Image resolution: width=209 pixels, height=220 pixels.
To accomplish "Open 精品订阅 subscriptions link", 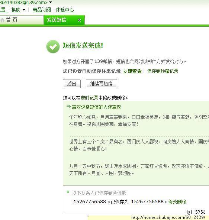I will (42, 10).
